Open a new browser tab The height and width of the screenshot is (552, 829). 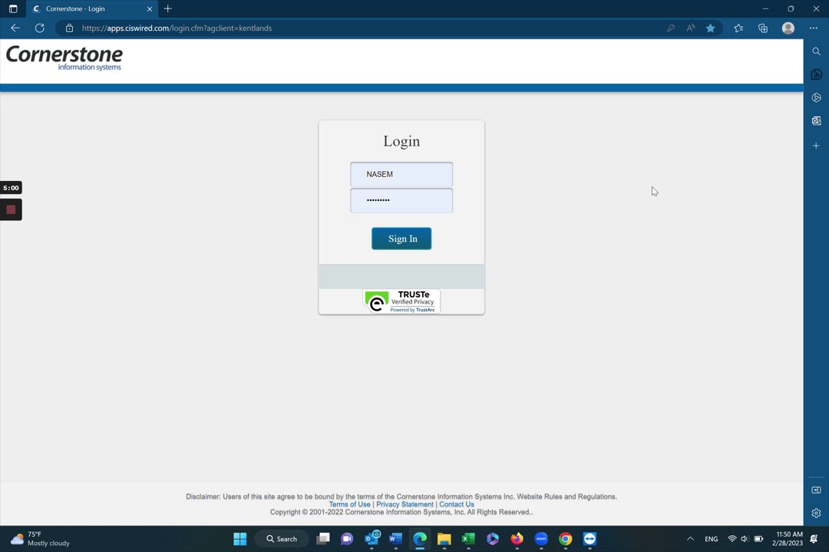pyautogui.click(x=167, y=8)
